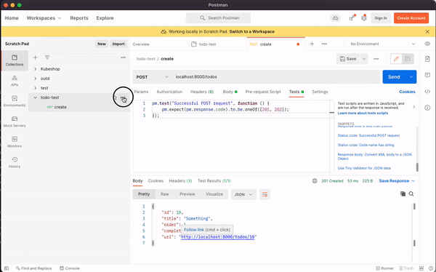Image resolution: width=436 pixels, height=272 pixels.
Task: Open the History sidebar panel
Action: [x=15, y=162]
